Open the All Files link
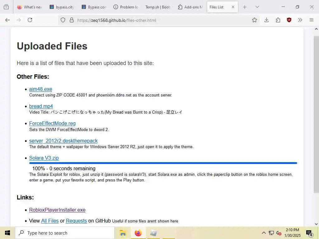 [x=50, y=221]
